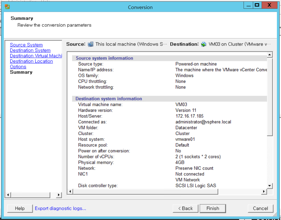This screenshot has width=281, height=220.
Task: Click Export diagnostic logs link
Action: click(60, 208)
